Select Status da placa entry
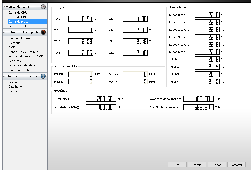 [28, 22]
